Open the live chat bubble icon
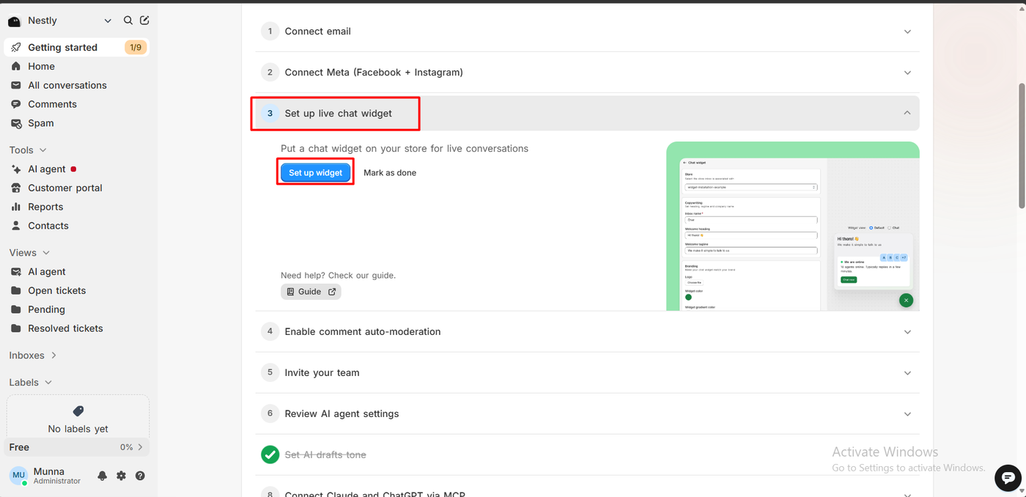 (1008, 478)
